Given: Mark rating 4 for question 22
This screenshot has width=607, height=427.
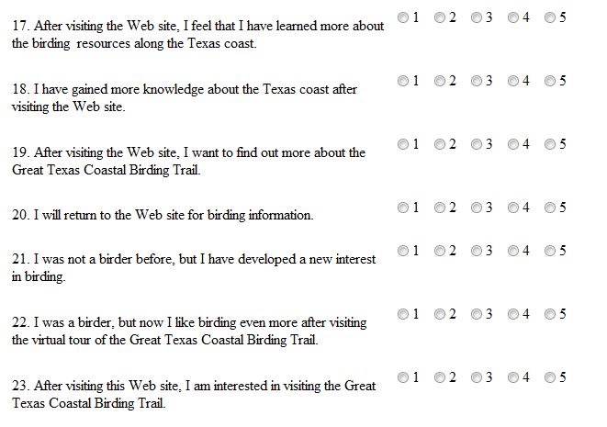Looking at the screenshot, I should coord(513,314).
